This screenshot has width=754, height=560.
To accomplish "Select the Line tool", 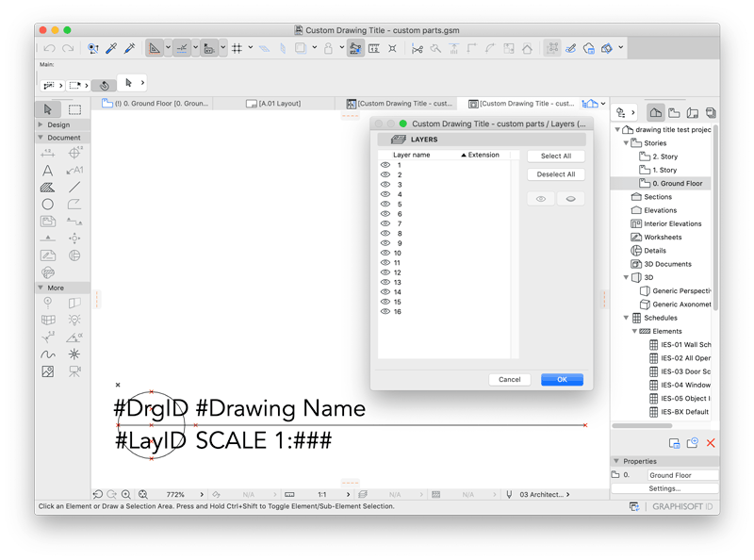I will (x=74, y=188).
